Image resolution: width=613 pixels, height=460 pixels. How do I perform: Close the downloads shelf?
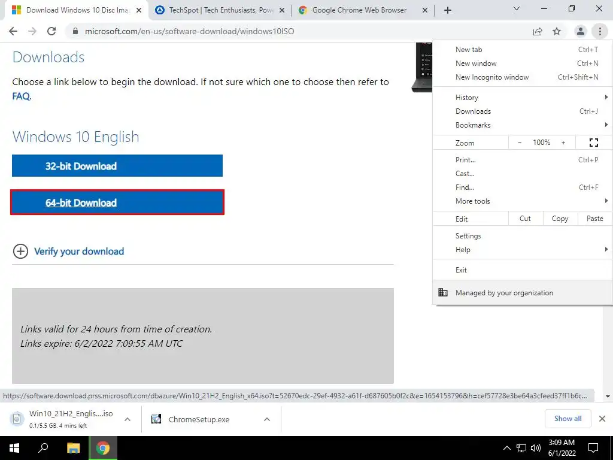(602, 419)
